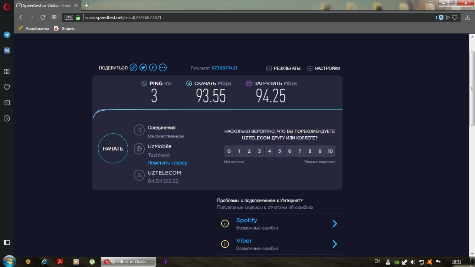Rate recommendation score 0
This screenshot has width=475, height=267.
click(x=229, y=151)
